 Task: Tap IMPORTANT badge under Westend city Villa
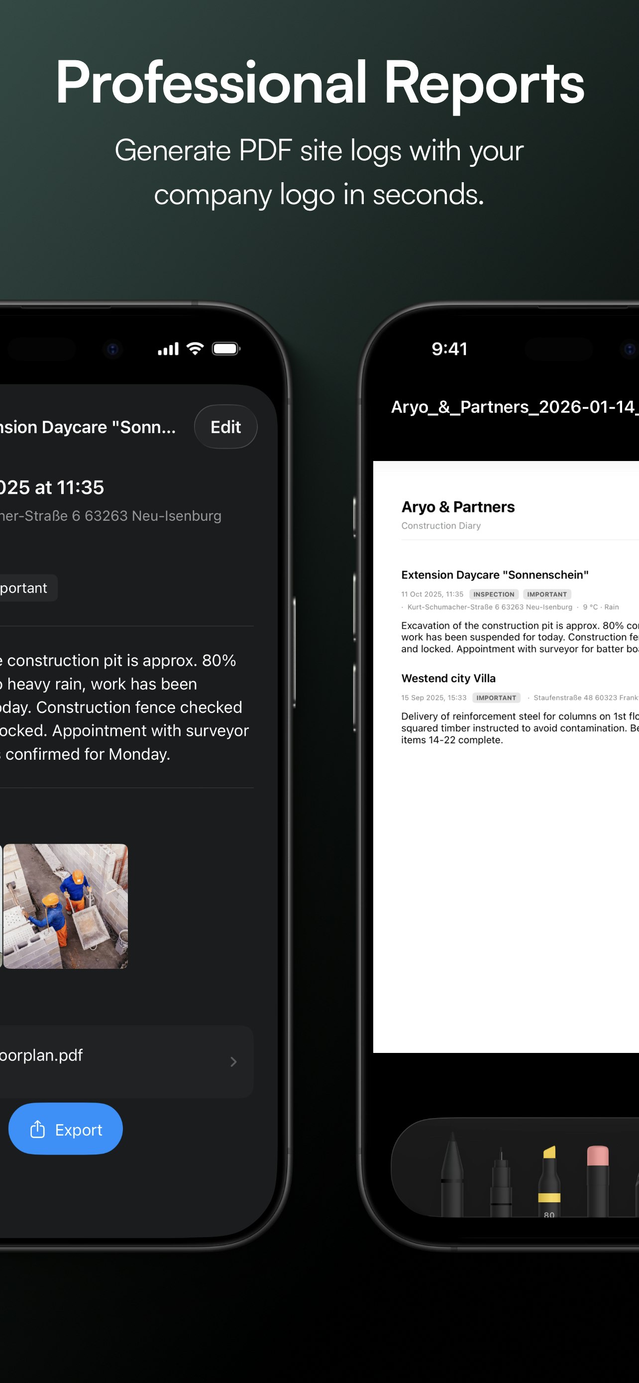click(496, 697)
